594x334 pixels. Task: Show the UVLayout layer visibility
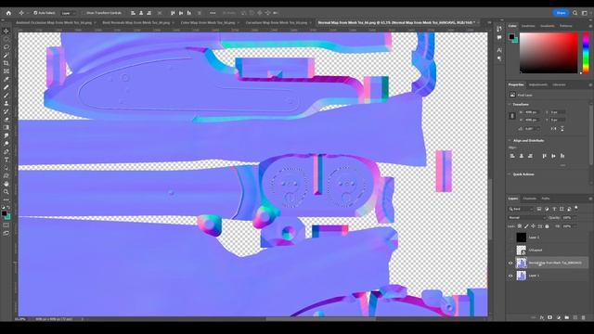(510, 250)
